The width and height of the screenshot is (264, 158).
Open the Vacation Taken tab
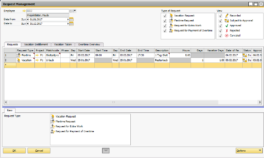point(63,44)
